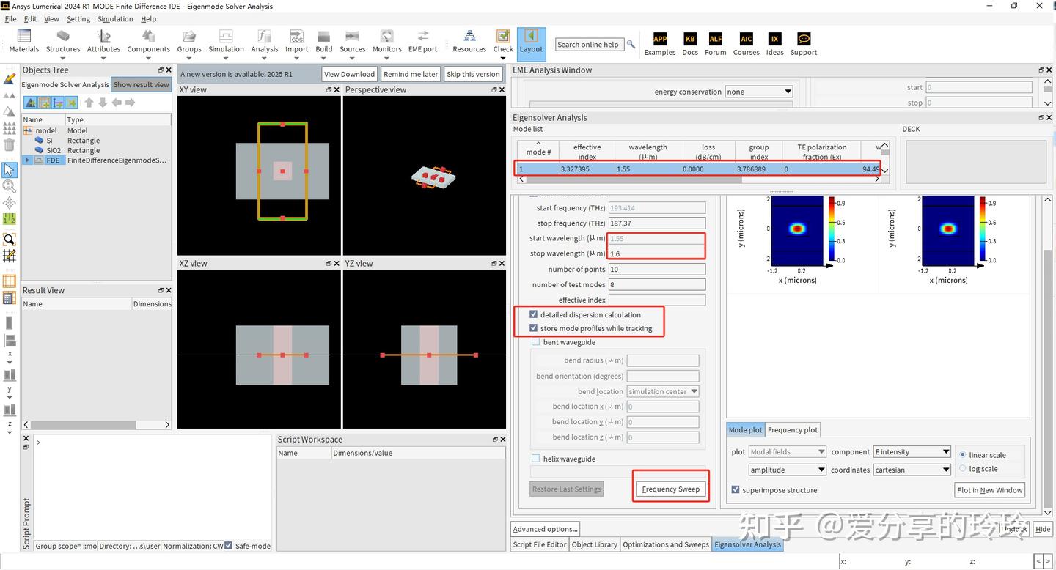Screen dimensions: 1056x570
Task: Select the log scale radio button
Action: (963, 469)
